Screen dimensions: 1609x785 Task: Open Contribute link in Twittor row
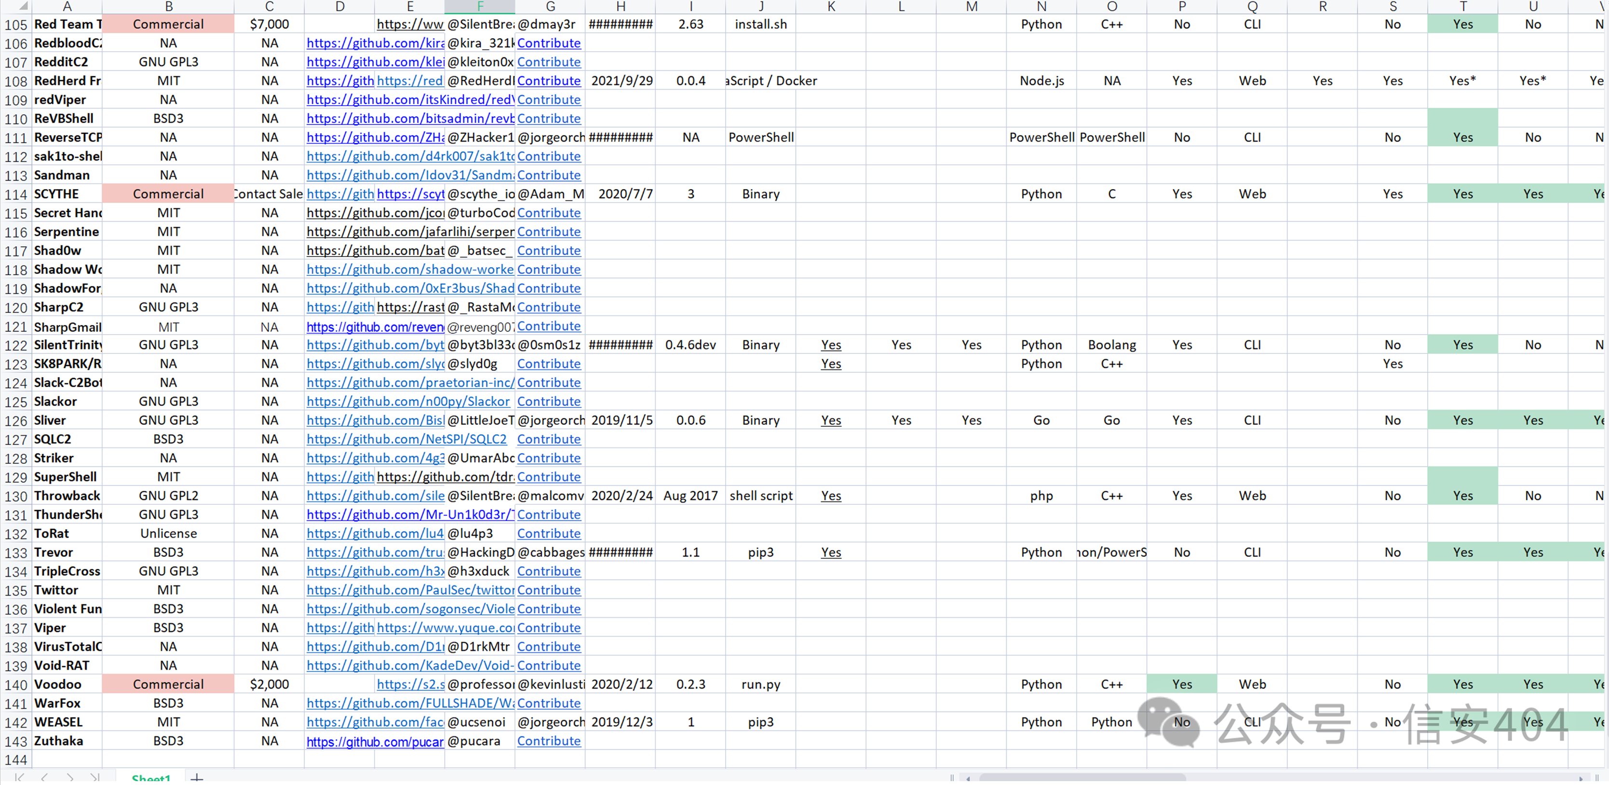[x=549, y=590]
